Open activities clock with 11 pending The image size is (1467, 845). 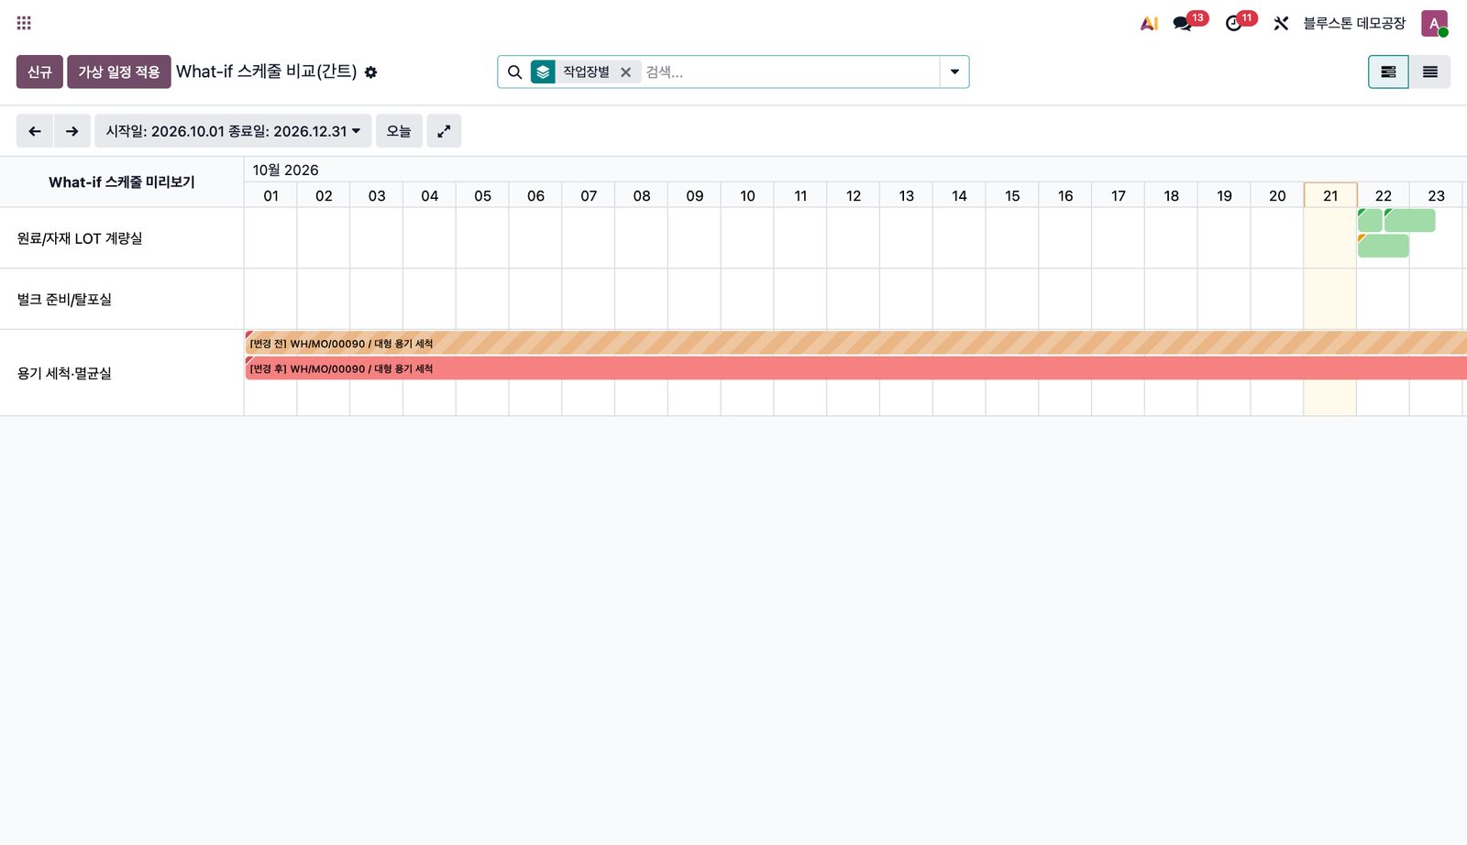point(1234,24)
